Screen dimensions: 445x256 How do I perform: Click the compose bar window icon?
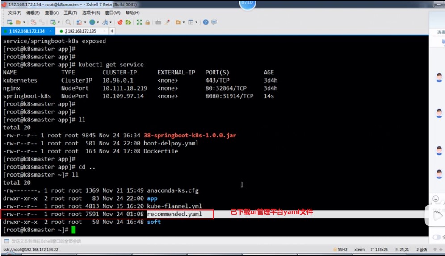coord(7,241)
